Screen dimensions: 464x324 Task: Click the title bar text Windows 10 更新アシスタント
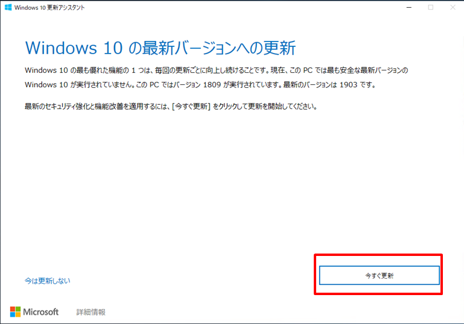coord(49,7)
